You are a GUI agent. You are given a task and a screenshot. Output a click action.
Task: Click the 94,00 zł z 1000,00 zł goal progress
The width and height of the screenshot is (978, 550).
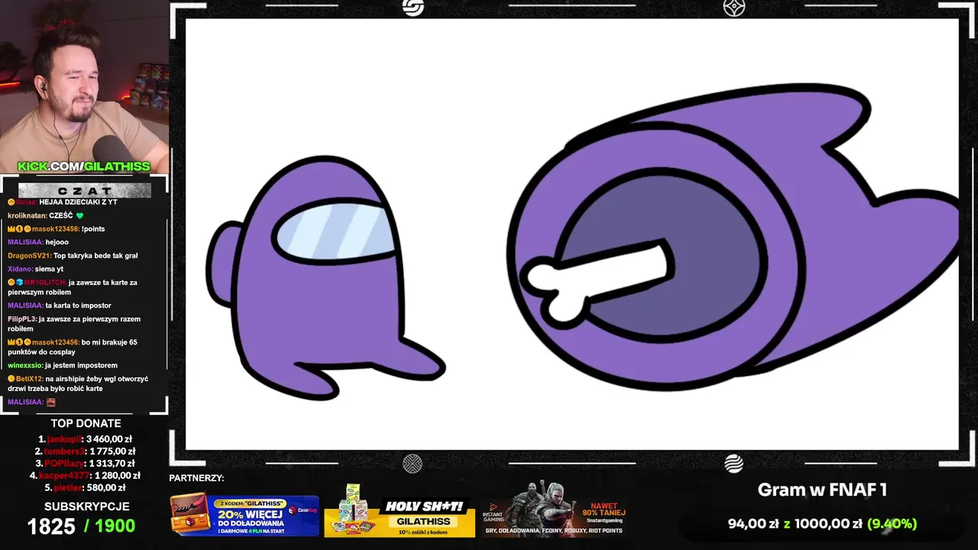click(822, 524)
